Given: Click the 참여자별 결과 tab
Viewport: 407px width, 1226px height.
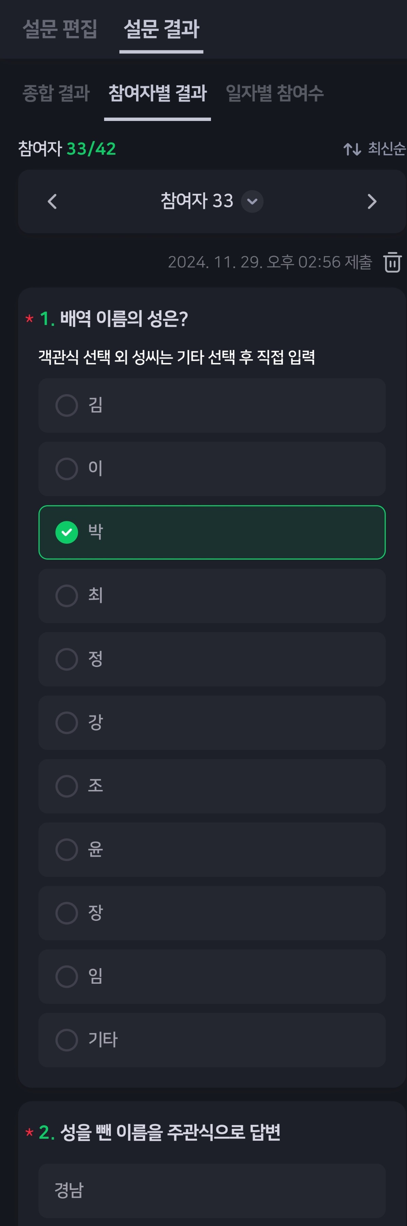Looking at the screenshot, I should tap(157, 93).
